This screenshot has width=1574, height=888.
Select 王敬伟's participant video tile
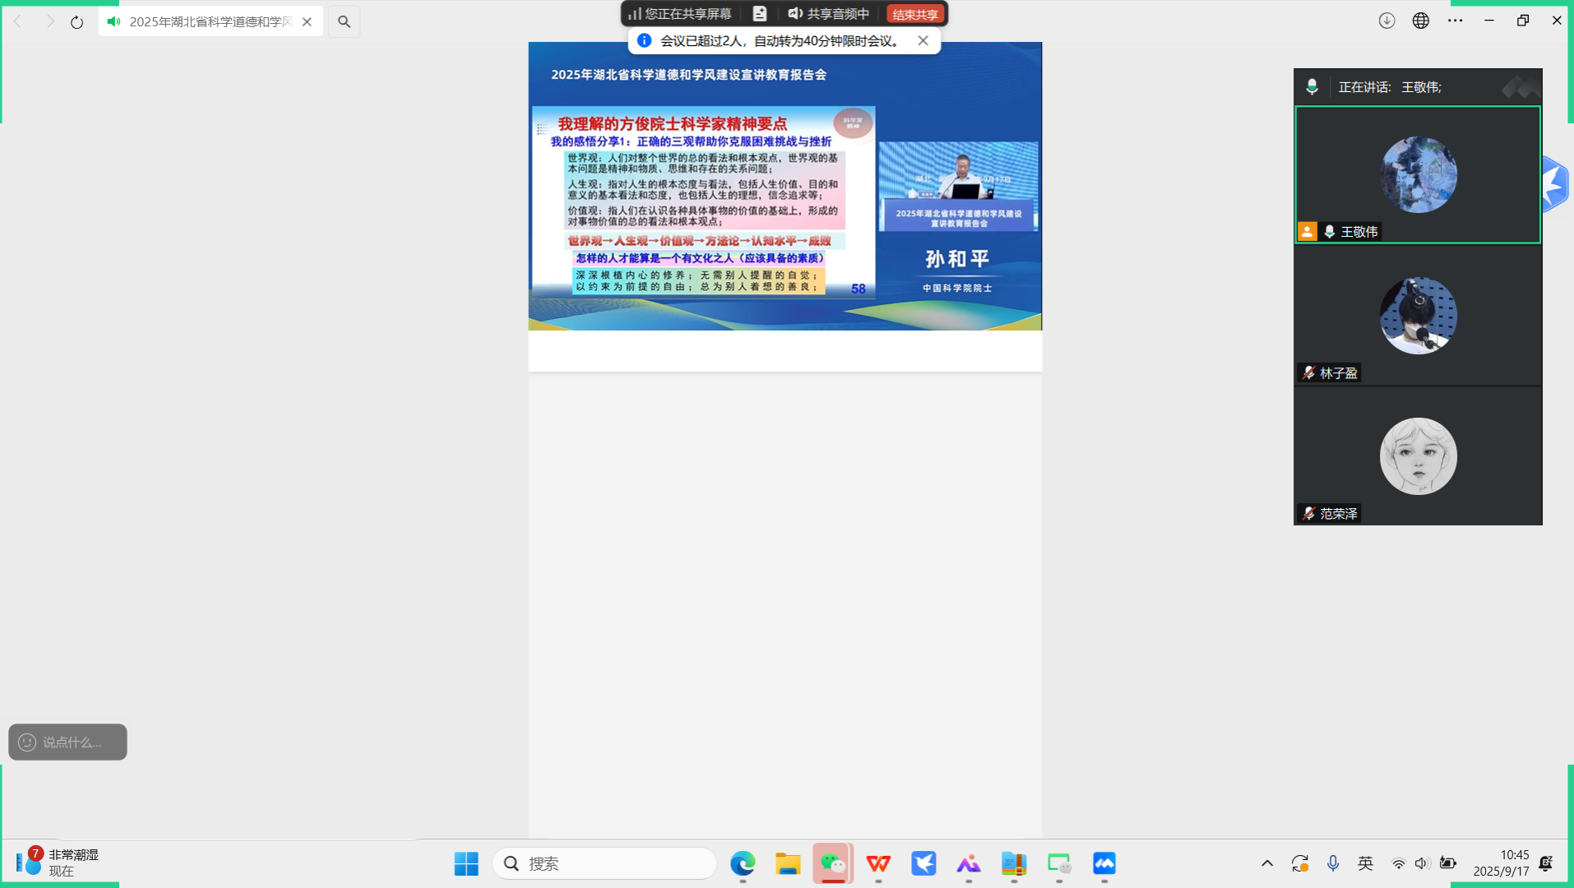1417,174
